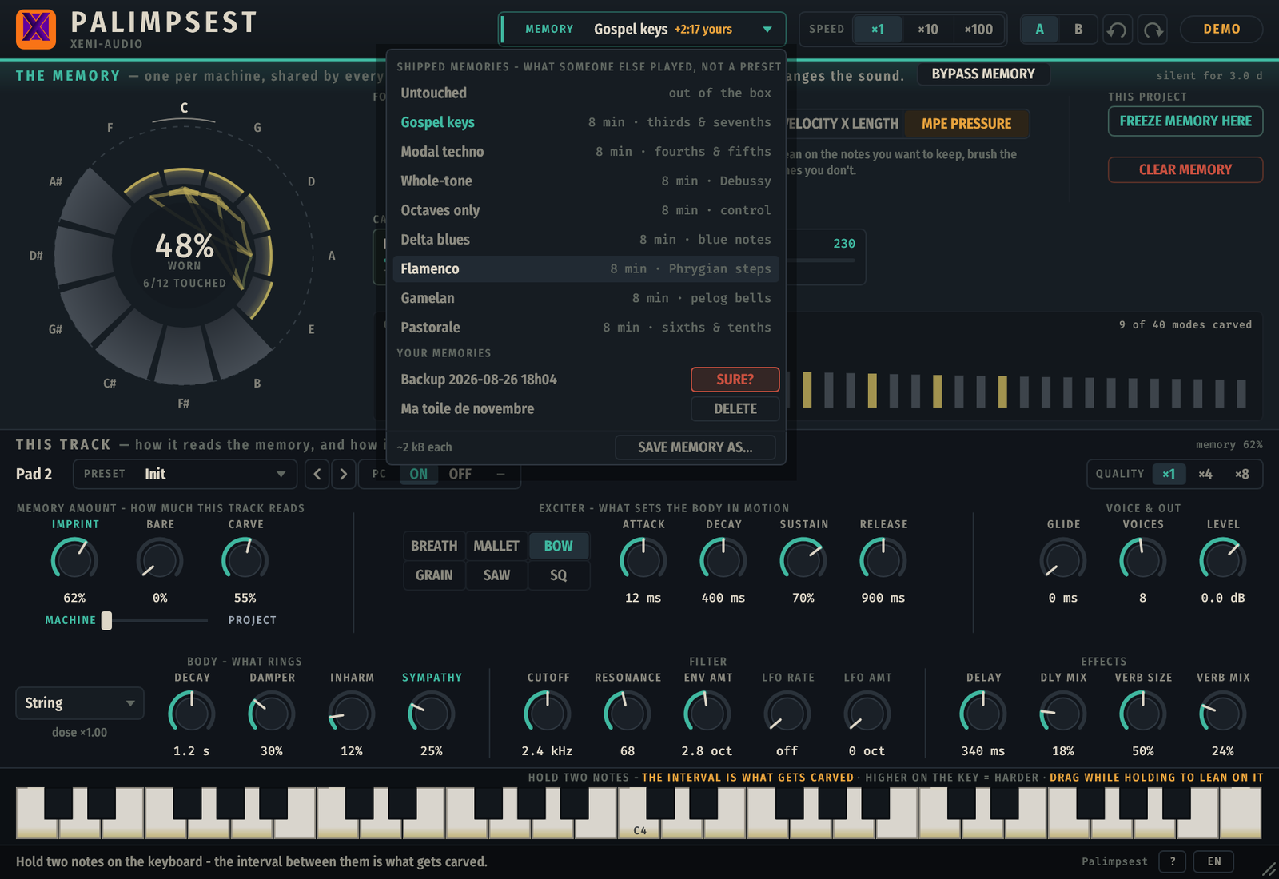1279x879 pixels.
Task: Click the Carve knob
Action: tap(245, 559)
